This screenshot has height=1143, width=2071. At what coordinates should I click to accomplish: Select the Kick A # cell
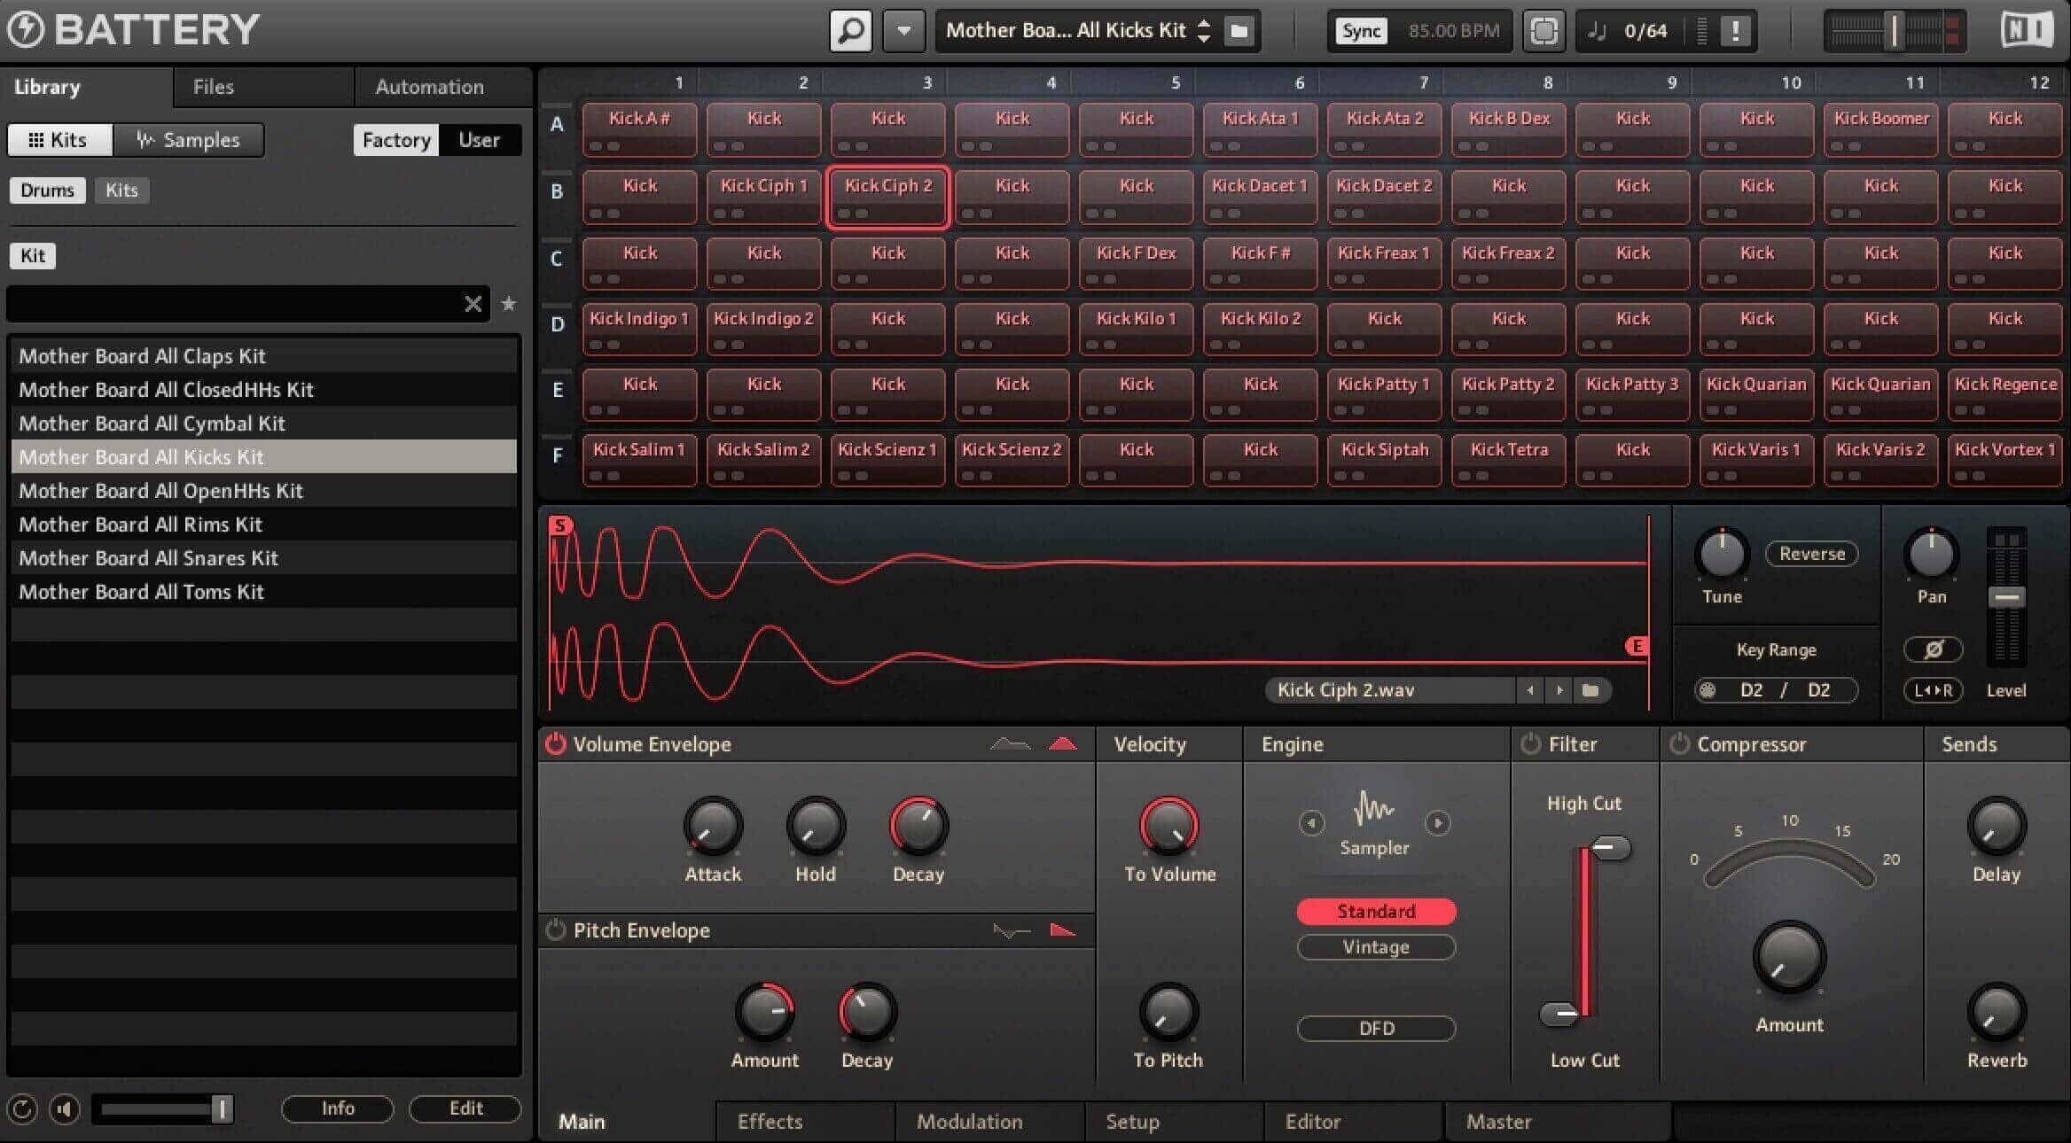(639, 130)
